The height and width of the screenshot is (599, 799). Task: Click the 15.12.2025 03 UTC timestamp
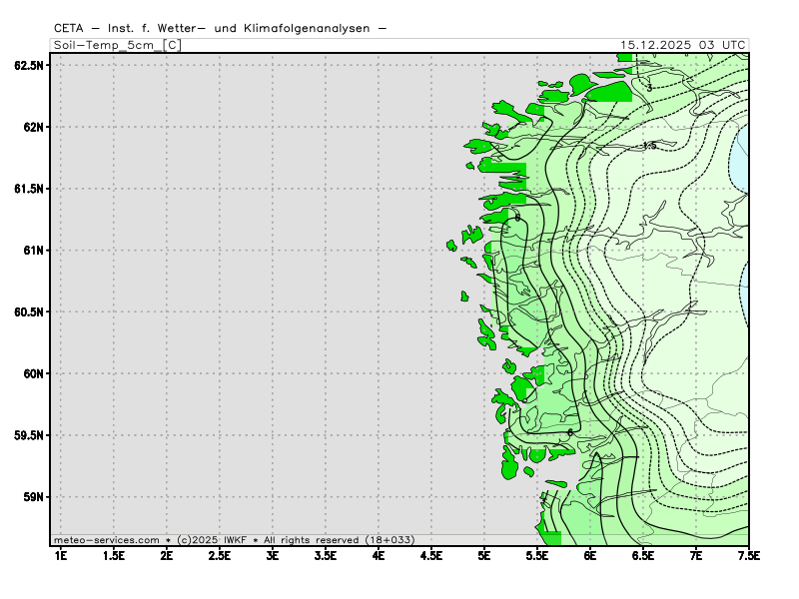pyautogui.click(x=682, y=45)
